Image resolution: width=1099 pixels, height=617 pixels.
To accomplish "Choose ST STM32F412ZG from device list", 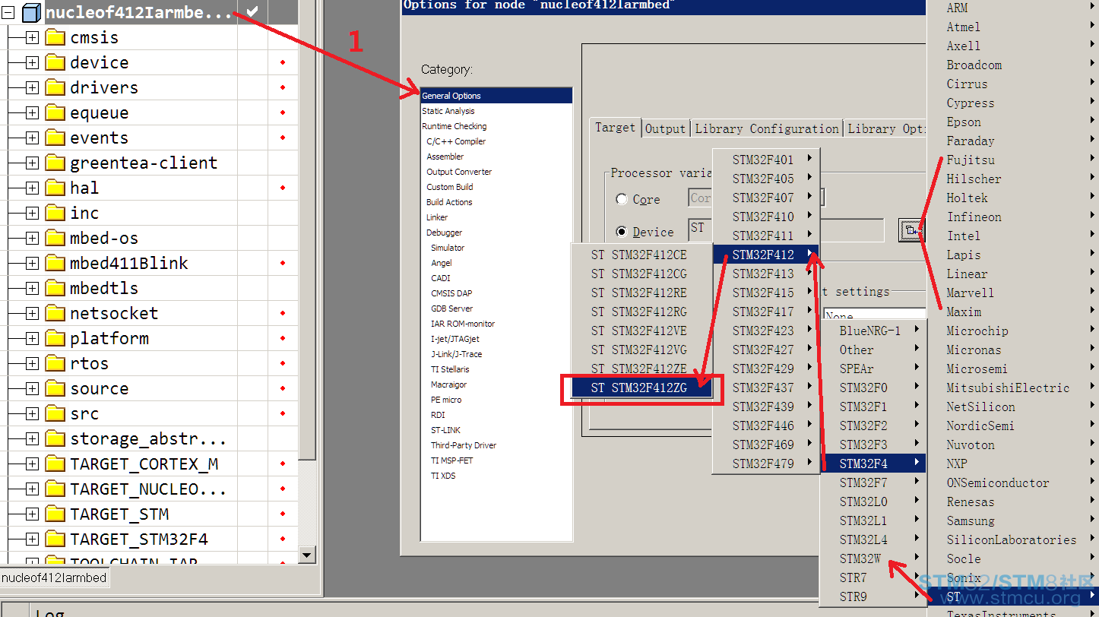I will 641,388.
